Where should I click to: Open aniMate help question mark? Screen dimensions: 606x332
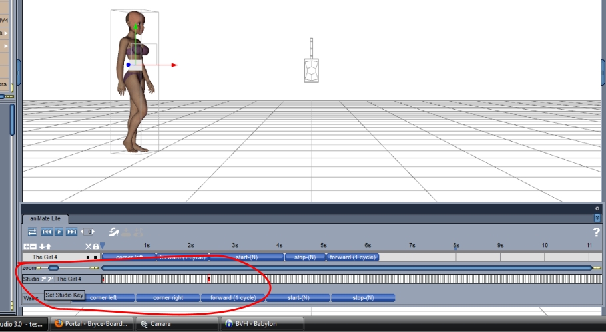(596, 232)
